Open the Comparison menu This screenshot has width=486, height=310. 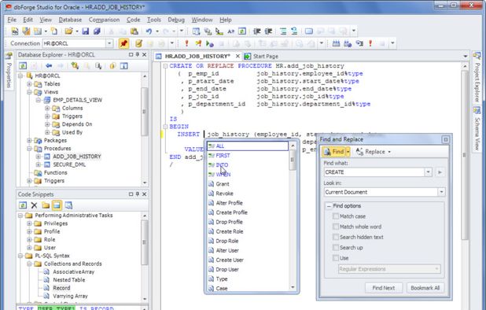pyautogui.click(x=104, y=20)
